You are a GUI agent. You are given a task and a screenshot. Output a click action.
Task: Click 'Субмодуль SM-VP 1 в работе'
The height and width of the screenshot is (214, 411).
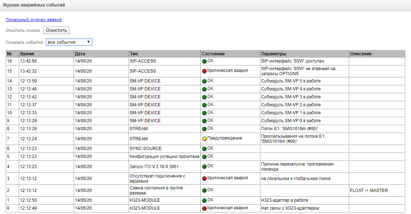pyautogui.click(x=291, y=113)
